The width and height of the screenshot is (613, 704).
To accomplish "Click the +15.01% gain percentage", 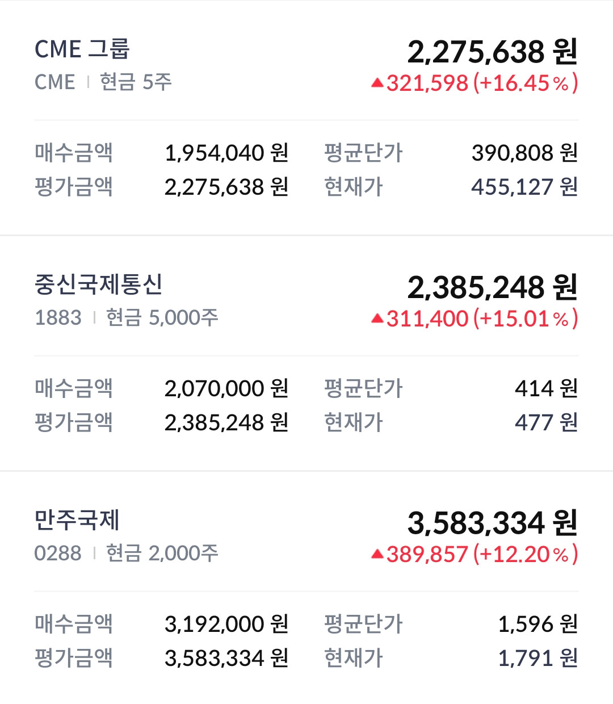I will click(x=525, y=319).
